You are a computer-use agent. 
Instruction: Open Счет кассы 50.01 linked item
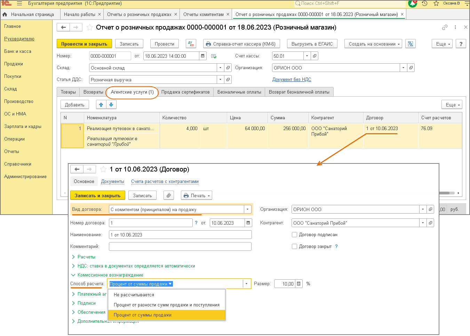click(314, 56)
